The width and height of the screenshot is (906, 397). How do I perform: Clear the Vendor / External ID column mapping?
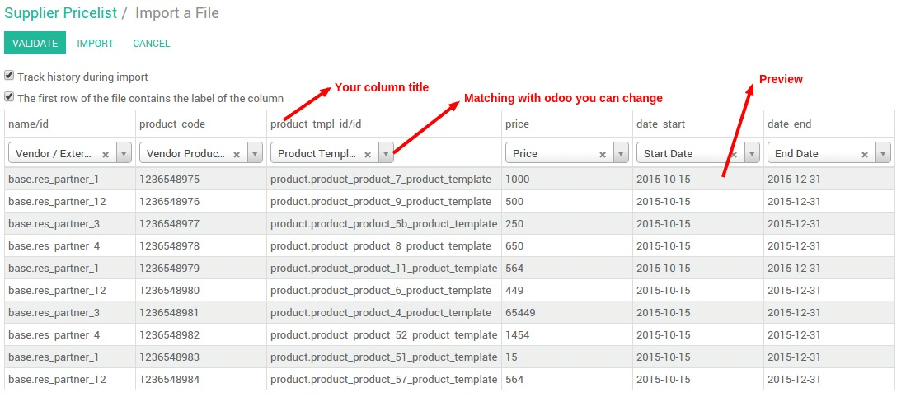coord(106,154)
